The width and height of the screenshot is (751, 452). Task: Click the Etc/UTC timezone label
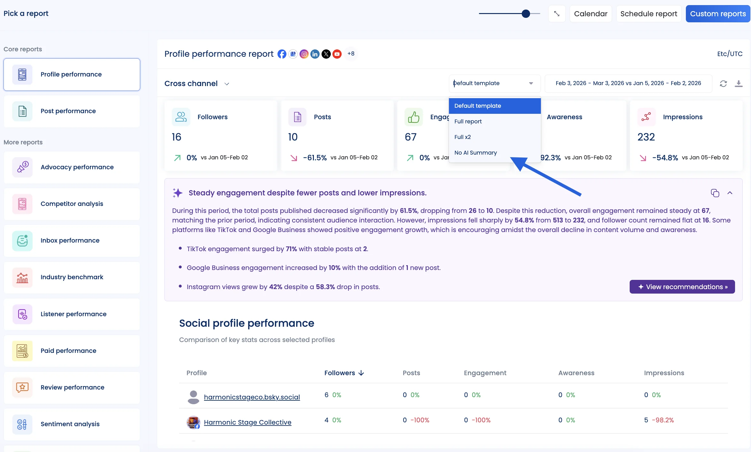click(x=730, y=54)
